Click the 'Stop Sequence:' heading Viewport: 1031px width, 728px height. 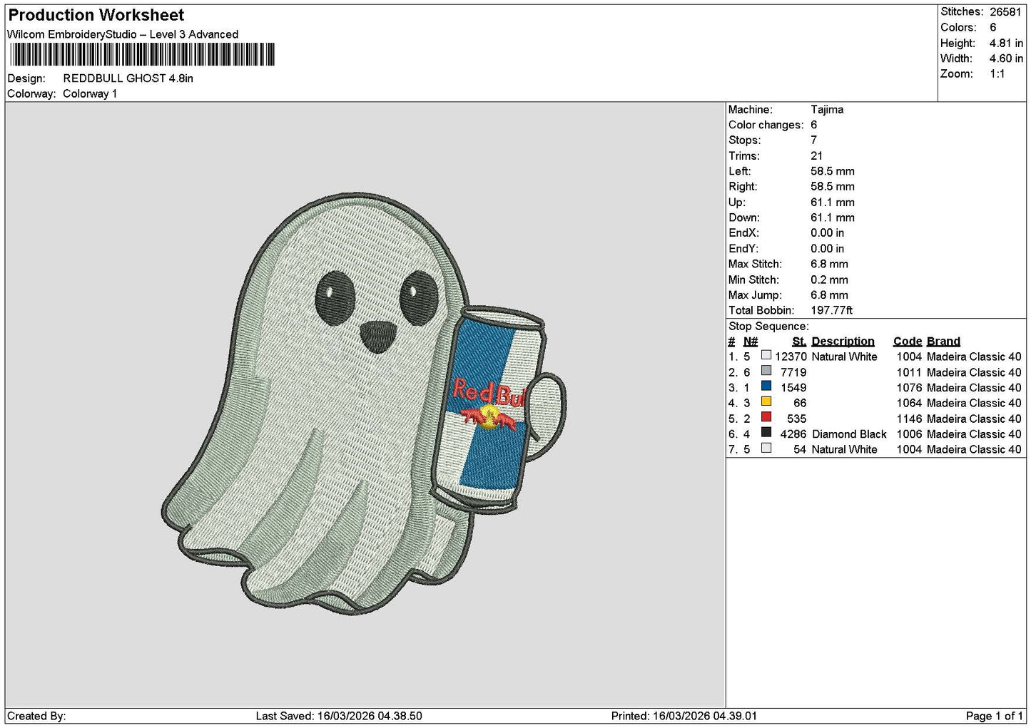768,327
